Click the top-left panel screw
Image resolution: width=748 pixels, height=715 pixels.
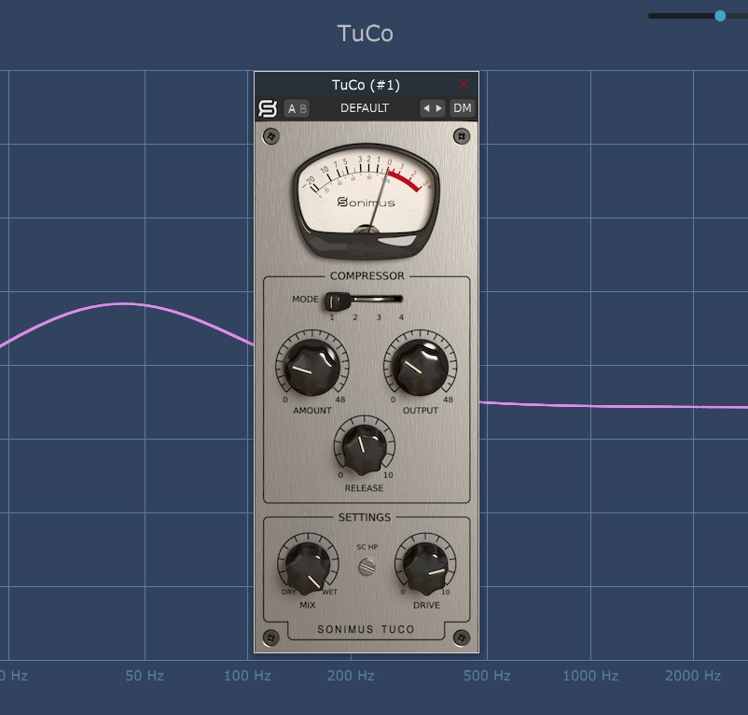click(271, 136)
